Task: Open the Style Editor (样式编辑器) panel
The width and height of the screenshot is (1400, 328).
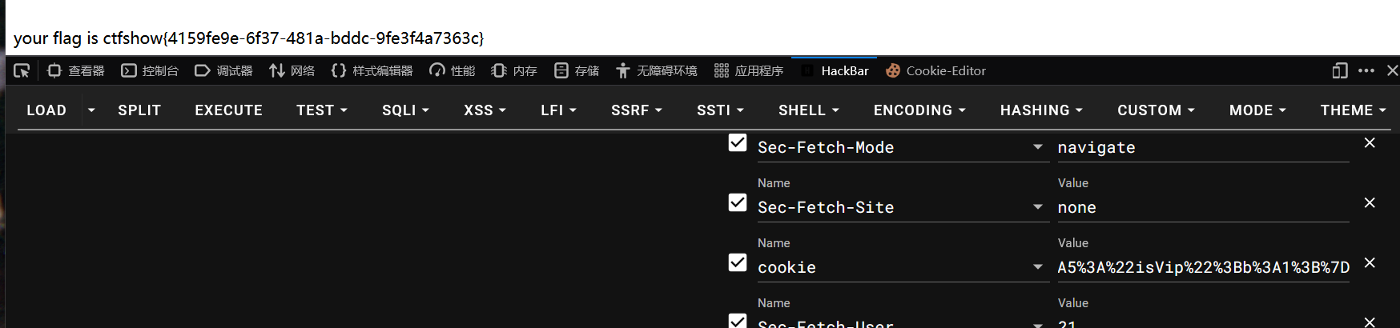Action: [x=372, y=70]
